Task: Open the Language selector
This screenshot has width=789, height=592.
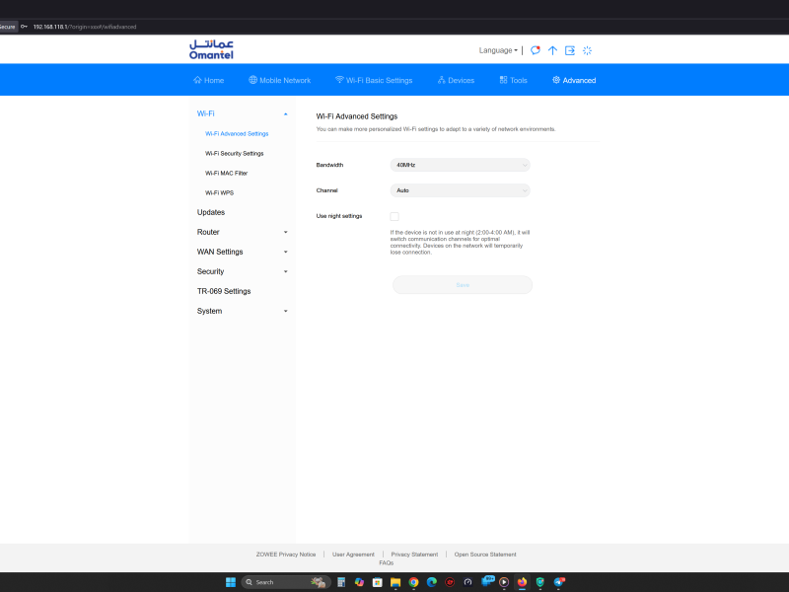Action: click(498, 49)
